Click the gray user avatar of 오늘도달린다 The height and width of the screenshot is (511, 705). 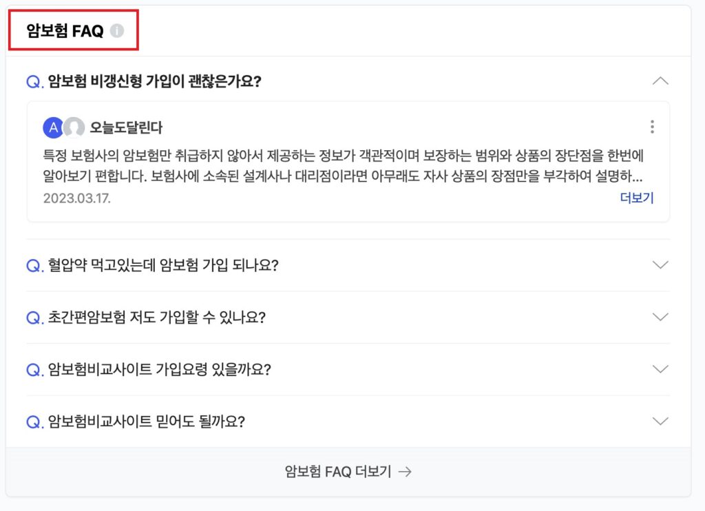pyautogui.click(x=74, y=127)
